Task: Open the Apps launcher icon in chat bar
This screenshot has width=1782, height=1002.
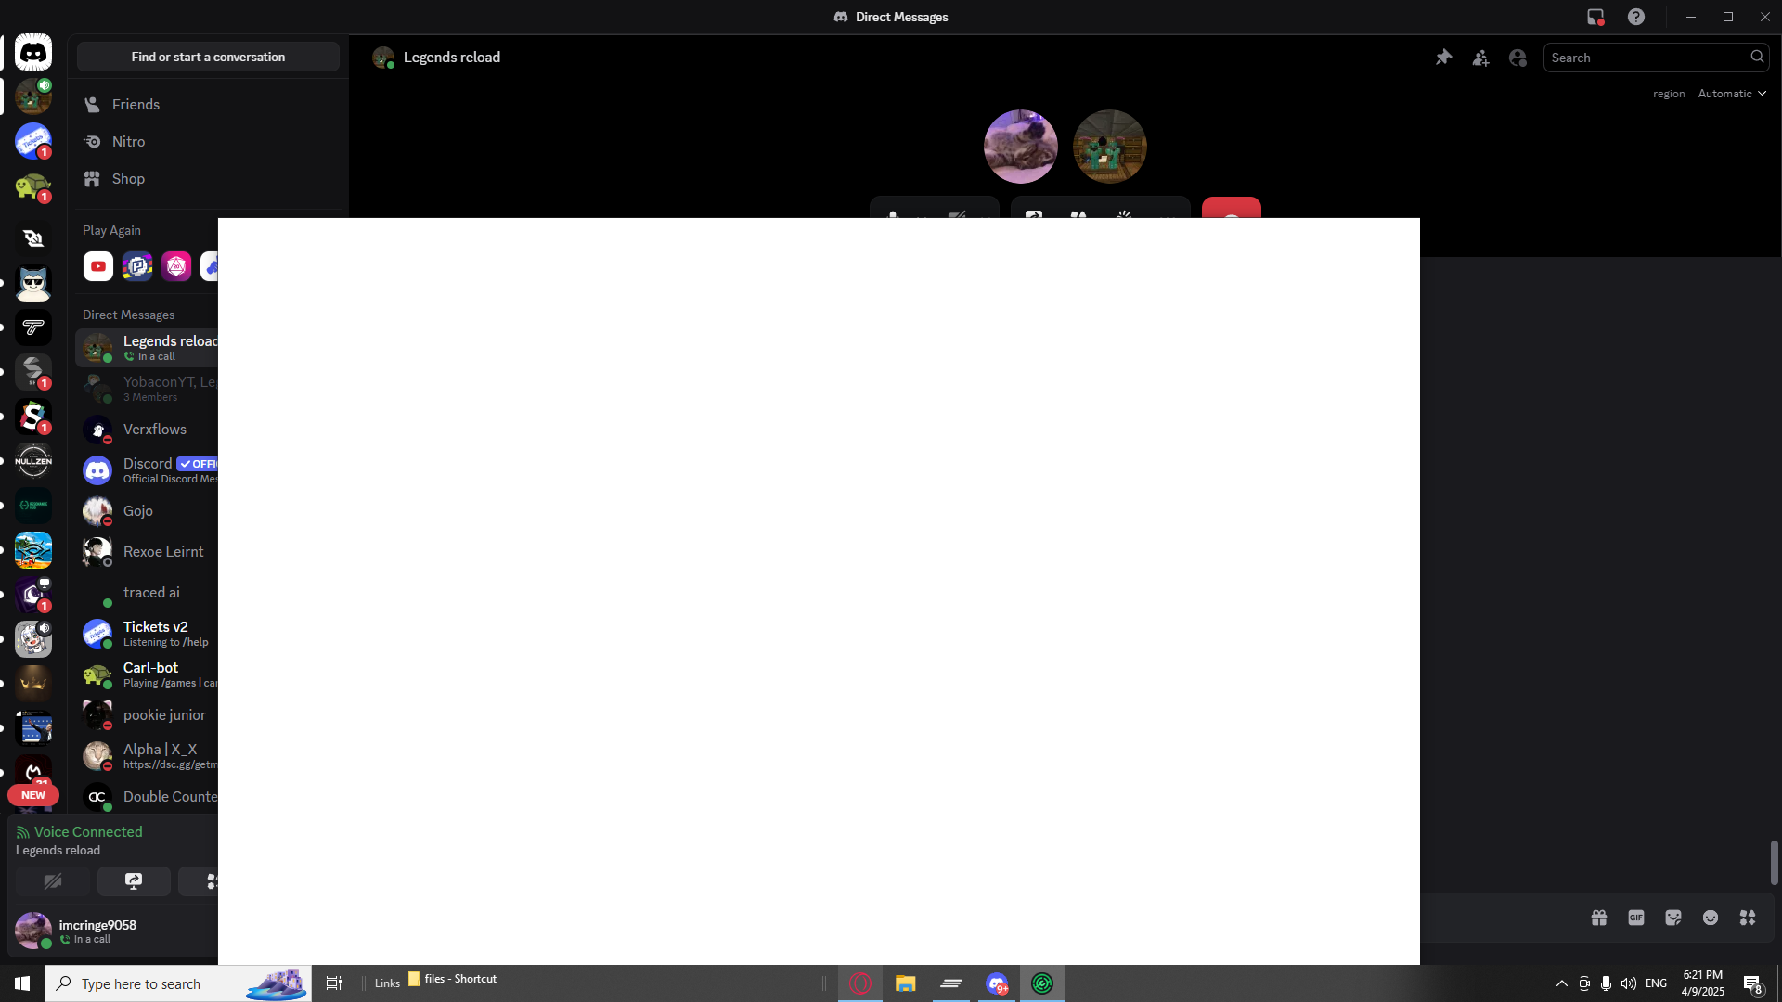Action: 1748,918
